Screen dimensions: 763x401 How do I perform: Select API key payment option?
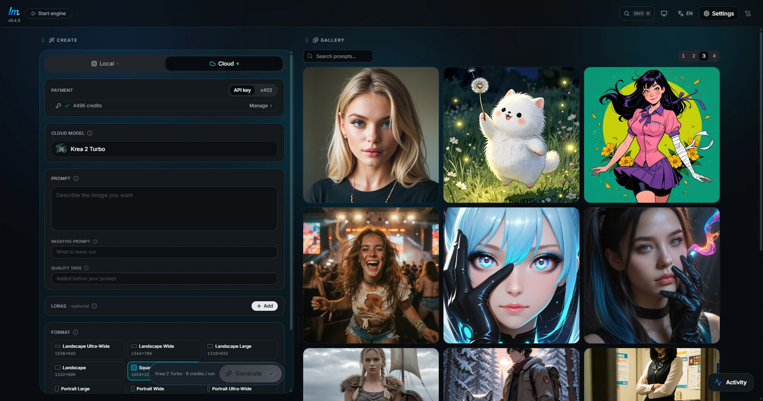click(242, 90)
